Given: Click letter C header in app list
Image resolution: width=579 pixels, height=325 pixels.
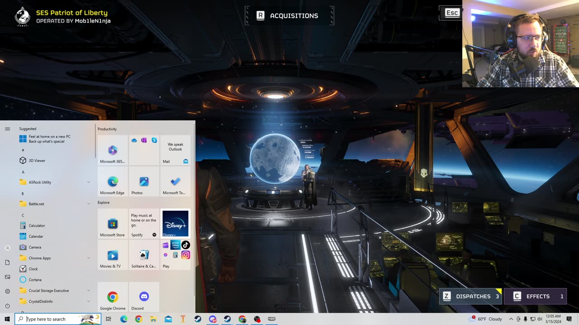Looking at the screenshot, I should click(23, 215).
